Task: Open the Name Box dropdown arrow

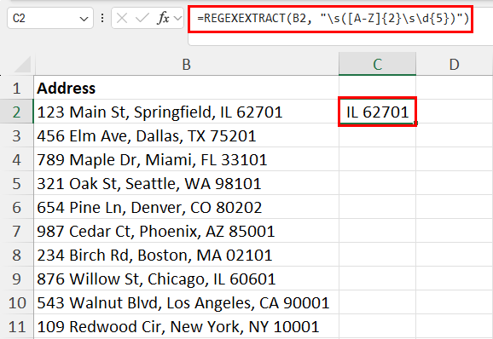Action: click(84, 19)
